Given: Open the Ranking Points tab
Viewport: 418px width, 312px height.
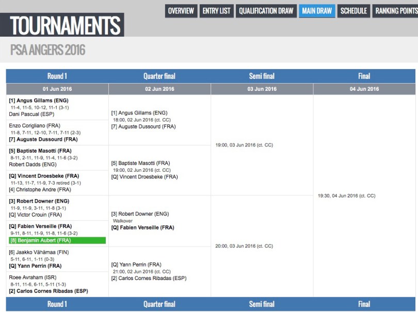Looking at the screenshot, I should click(395, 11).
